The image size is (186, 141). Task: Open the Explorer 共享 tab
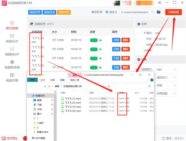pos(52,80)
